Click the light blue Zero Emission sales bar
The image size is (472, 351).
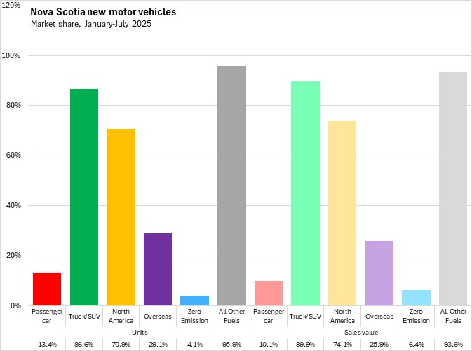coord(416,298)
